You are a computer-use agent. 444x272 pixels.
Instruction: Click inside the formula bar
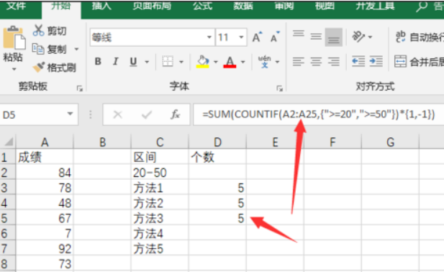pyautogui.click(x=319, y=114)
